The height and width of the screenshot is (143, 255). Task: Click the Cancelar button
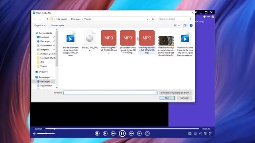[x=184, y=98]
